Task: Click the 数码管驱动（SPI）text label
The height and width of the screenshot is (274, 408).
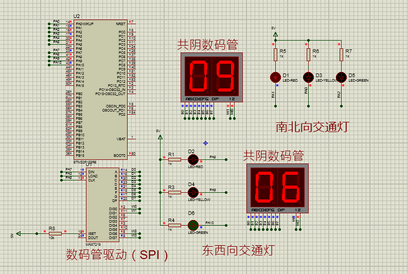Action: (x=117, y=254)
